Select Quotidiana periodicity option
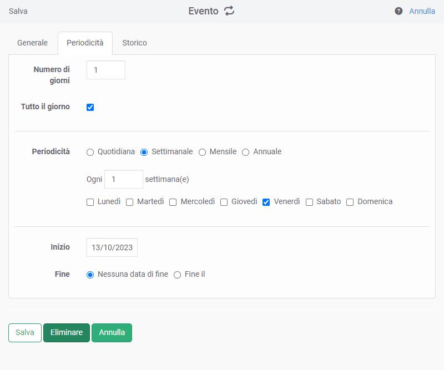 tap(90, 152)
